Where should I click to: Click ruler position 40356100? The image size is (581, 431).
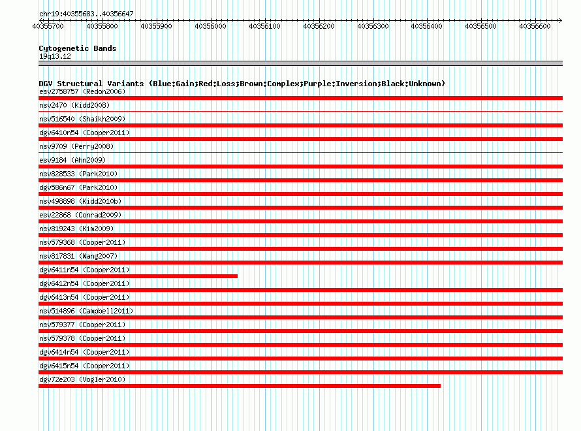click(264, 26)
